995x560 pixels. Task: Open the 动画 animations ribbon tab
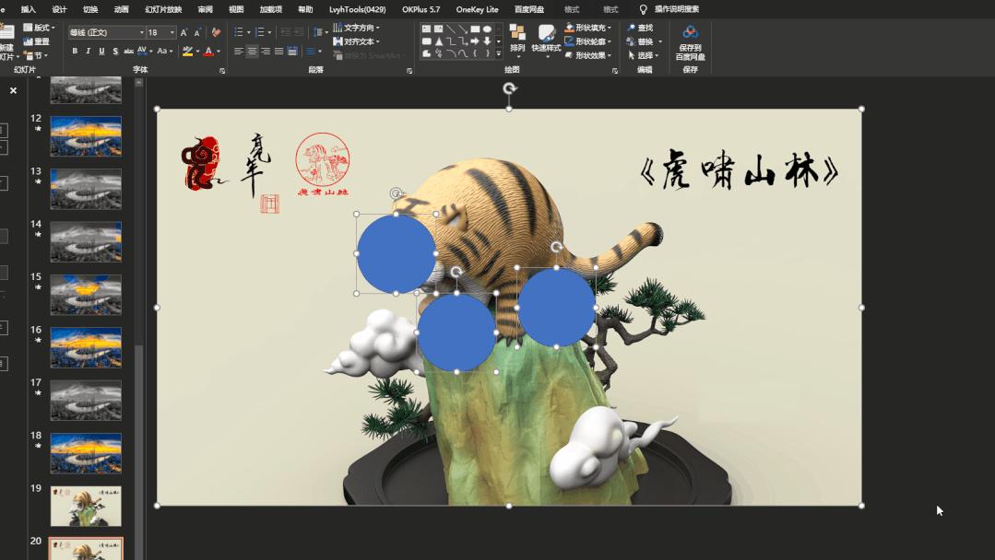(x=121, y=9)
